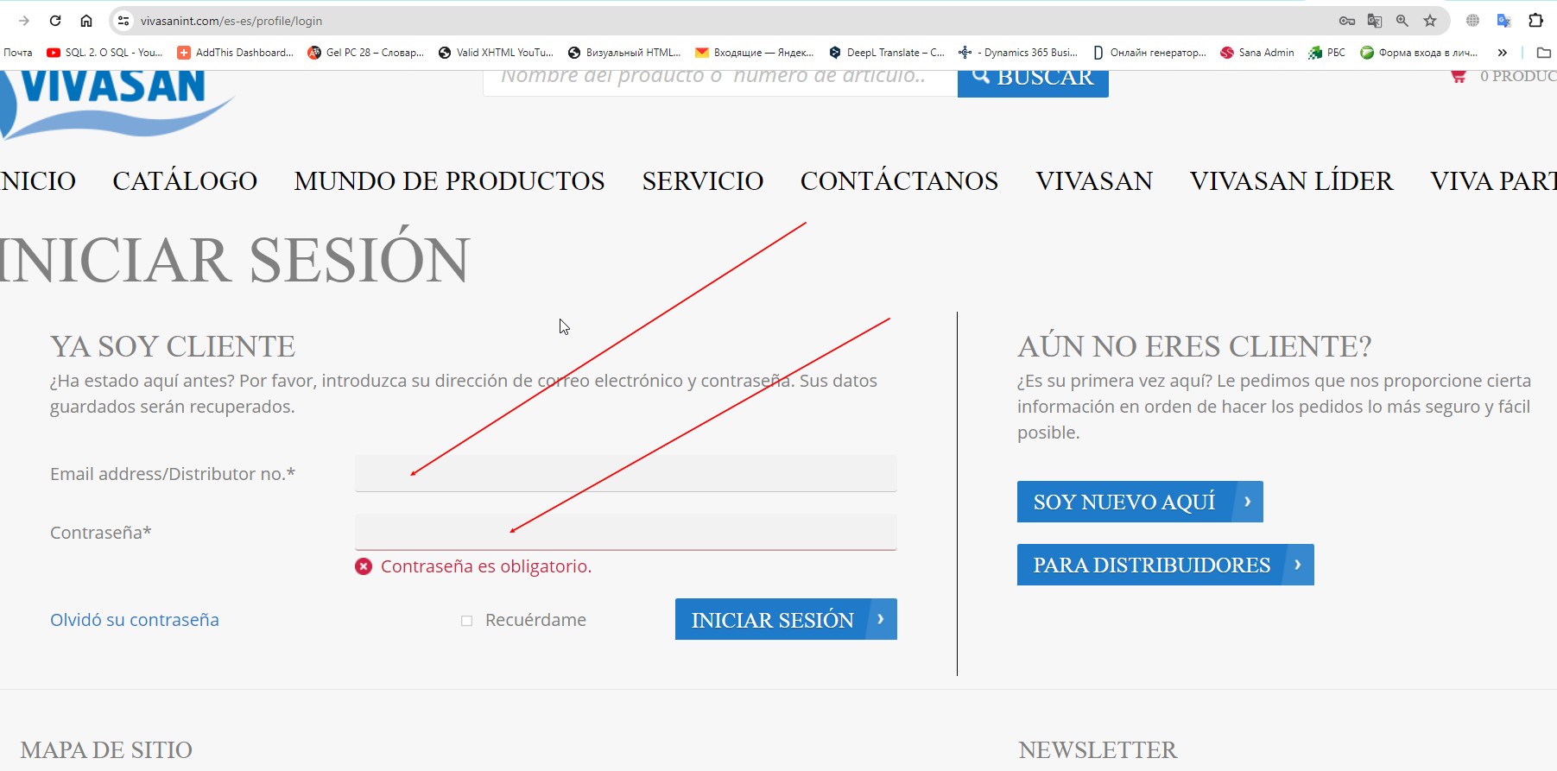Open the Sana Admin bookmark
The image size is (1557, 771).
click(1257, 53)
